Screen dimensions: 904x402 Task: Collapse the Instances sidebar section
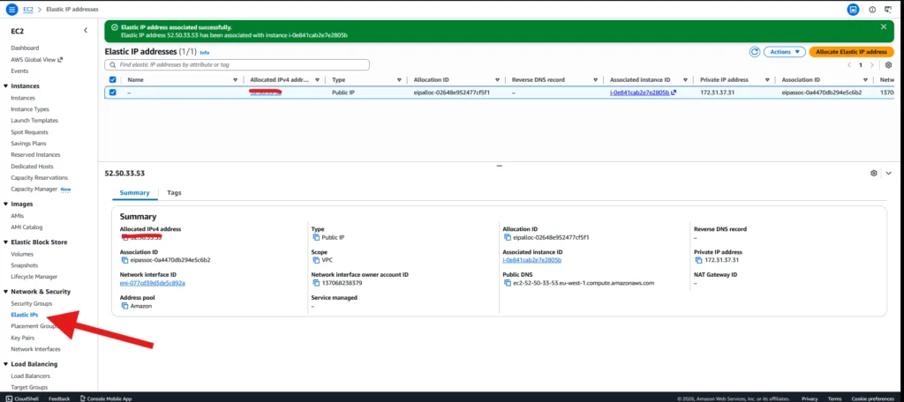[6, 86]
